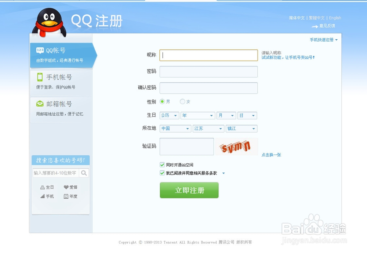The width and height of the screenshot is (367, 253).
Task: Click the 生日 number category link
Action: pyautogui.click(x=50, y=187)
